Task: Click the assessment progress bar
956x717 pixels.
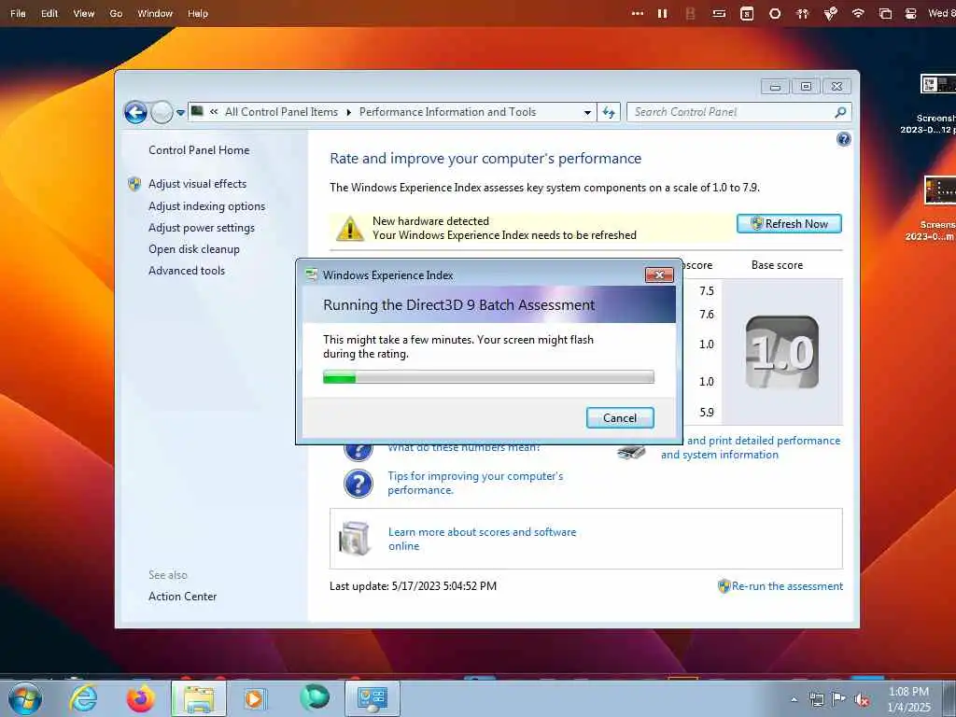Action: coord(488,377)
